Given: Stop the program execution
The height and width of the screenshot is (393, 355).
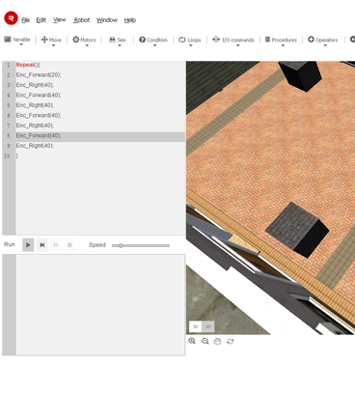Looking at the screenshot, I should pos(69,245).
